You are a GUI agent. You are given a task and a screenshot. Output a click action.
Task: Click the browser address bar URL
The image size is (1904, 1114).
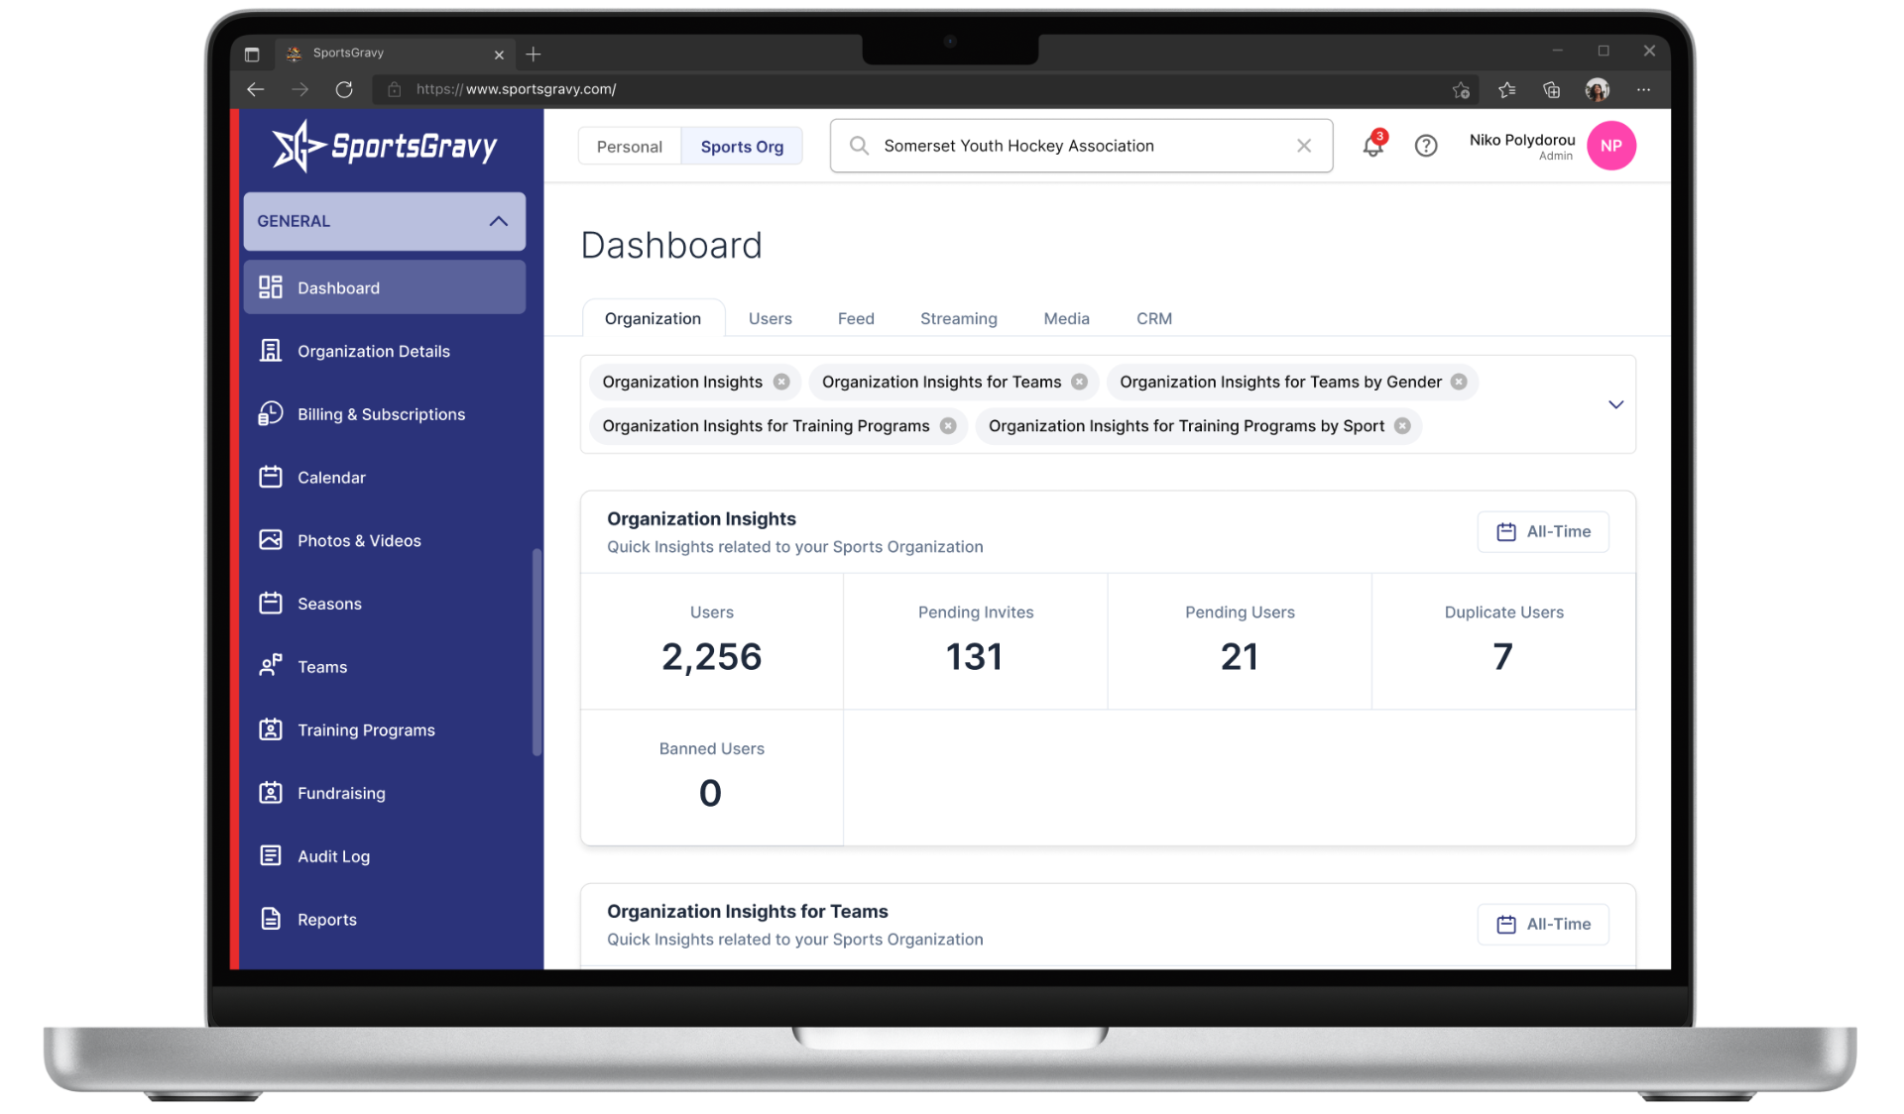[516, 89]
